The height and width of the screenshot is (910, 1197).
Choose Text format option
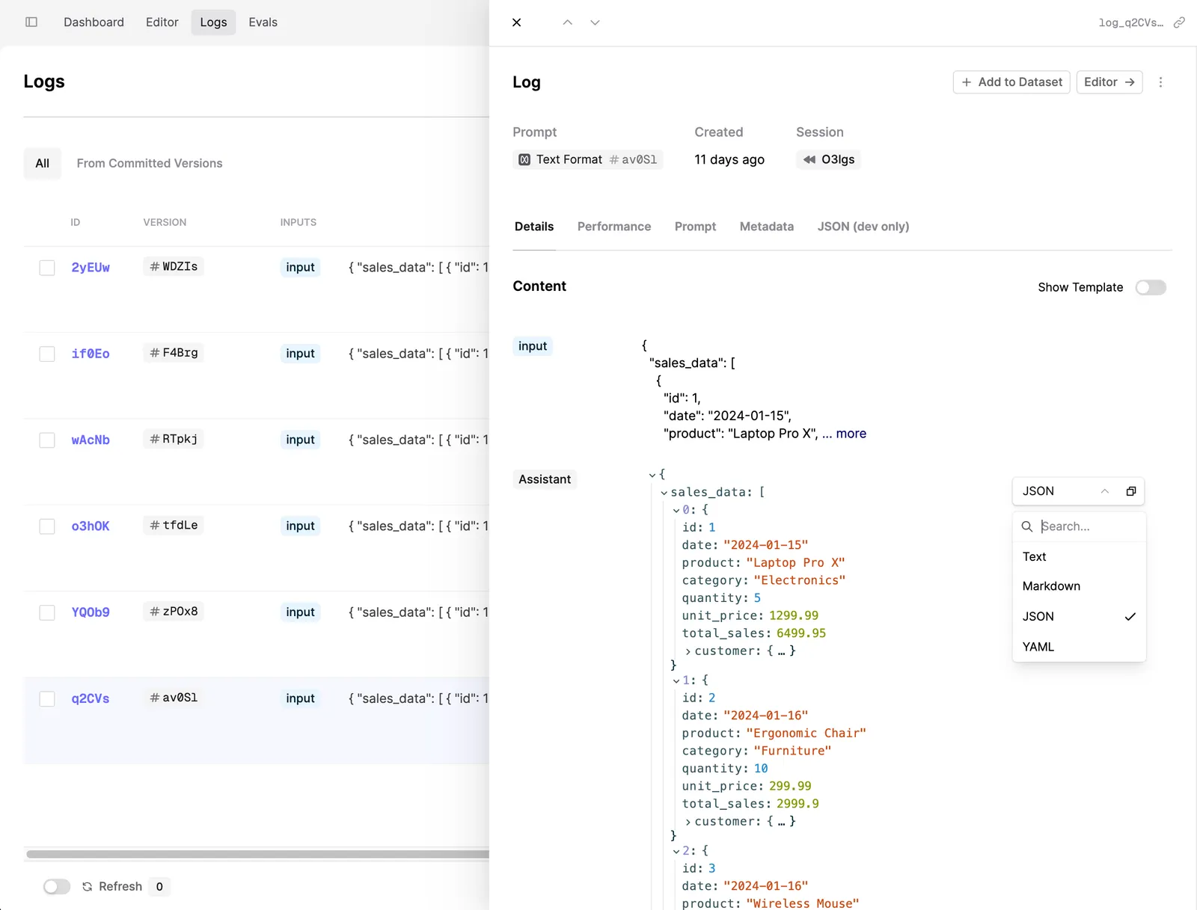pos(1079,556)
